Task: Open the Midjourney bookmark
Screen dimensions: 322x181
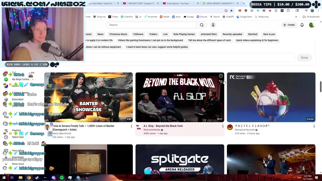Action: point(261,17)
